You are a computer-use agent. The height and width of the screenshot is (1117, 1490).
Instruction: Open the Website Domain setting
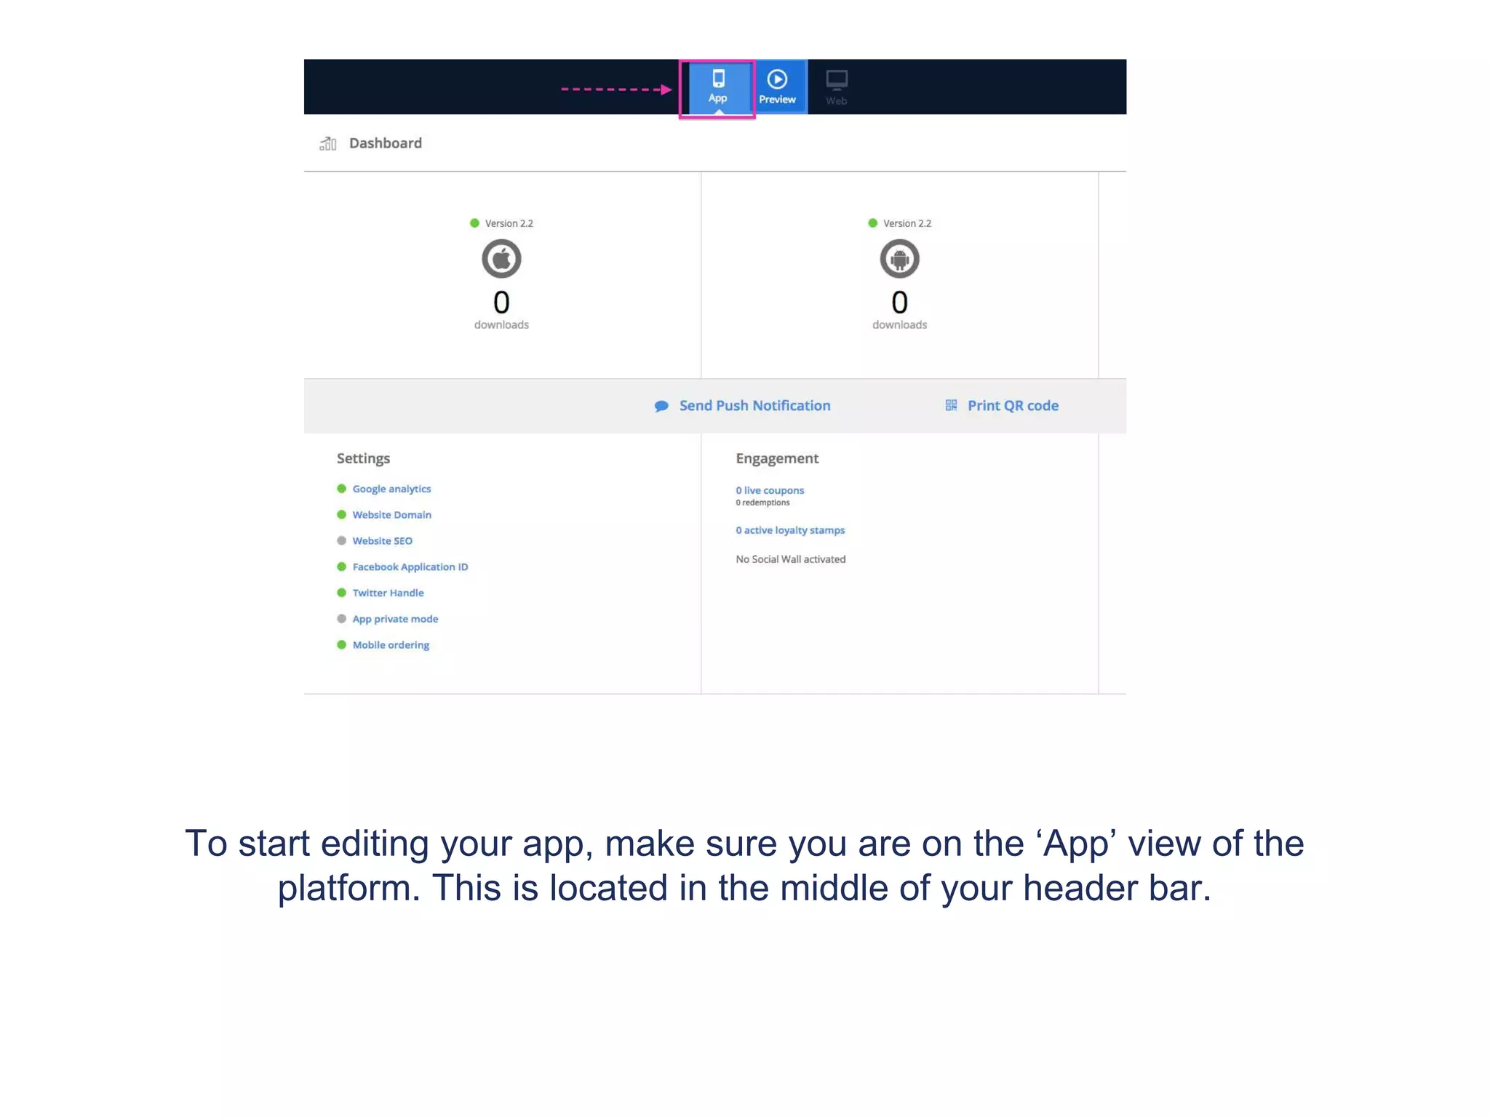tap(391, 515)
